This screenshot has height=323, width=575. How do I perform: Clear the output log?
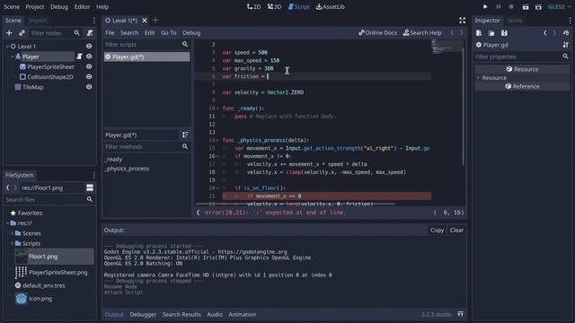tap(456, 230)
